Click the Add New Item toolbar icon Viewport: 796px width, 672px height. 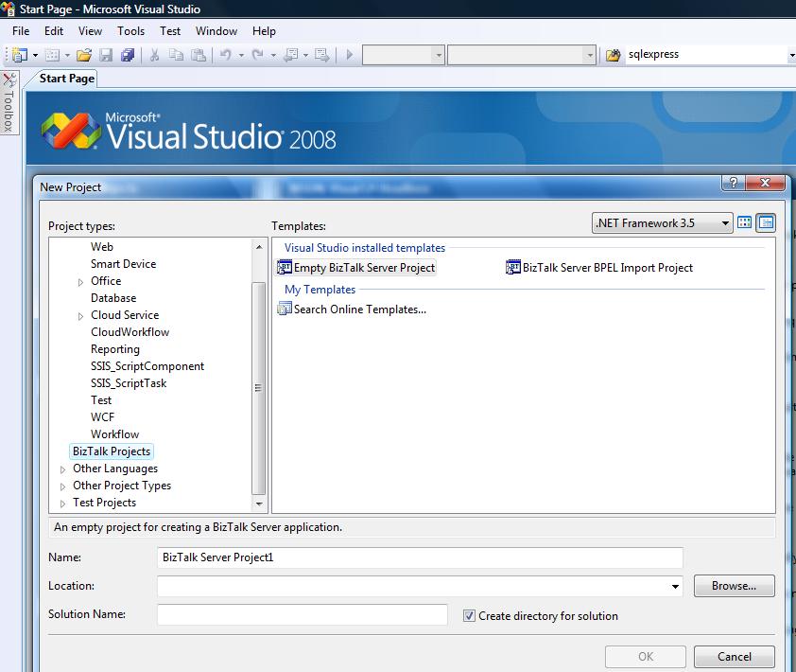point(52,54)
